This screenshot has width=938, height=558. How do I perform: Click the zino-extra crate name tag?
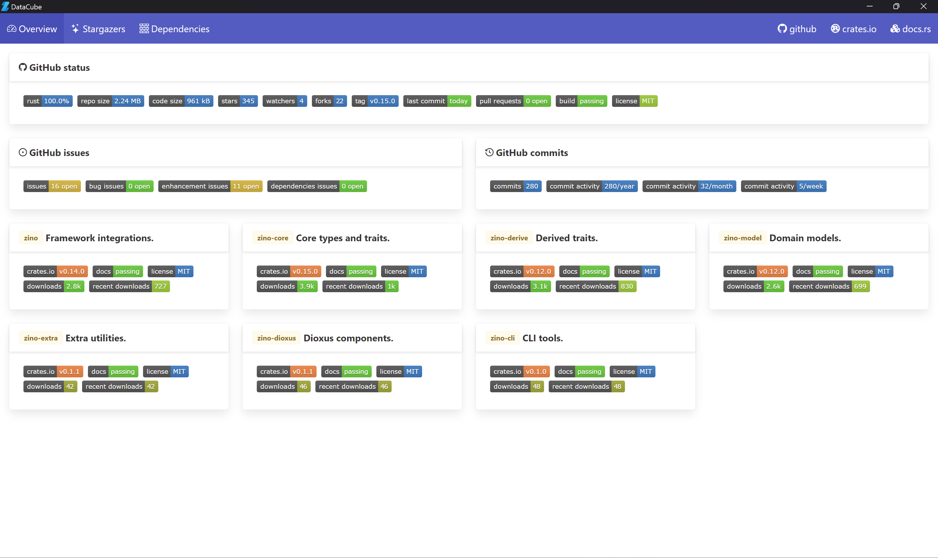(41, 338)
